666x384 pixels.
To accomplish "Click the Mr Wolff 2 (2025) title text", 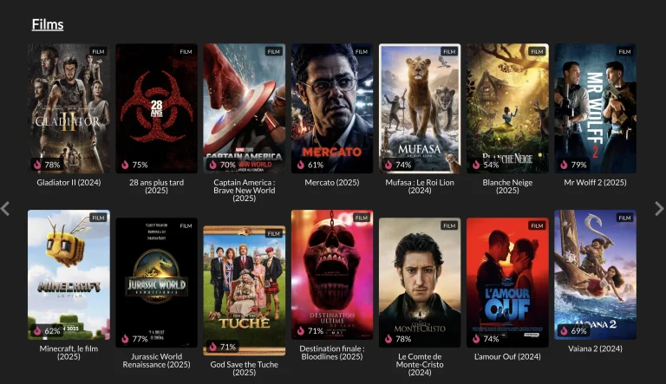I will point(595,182).
